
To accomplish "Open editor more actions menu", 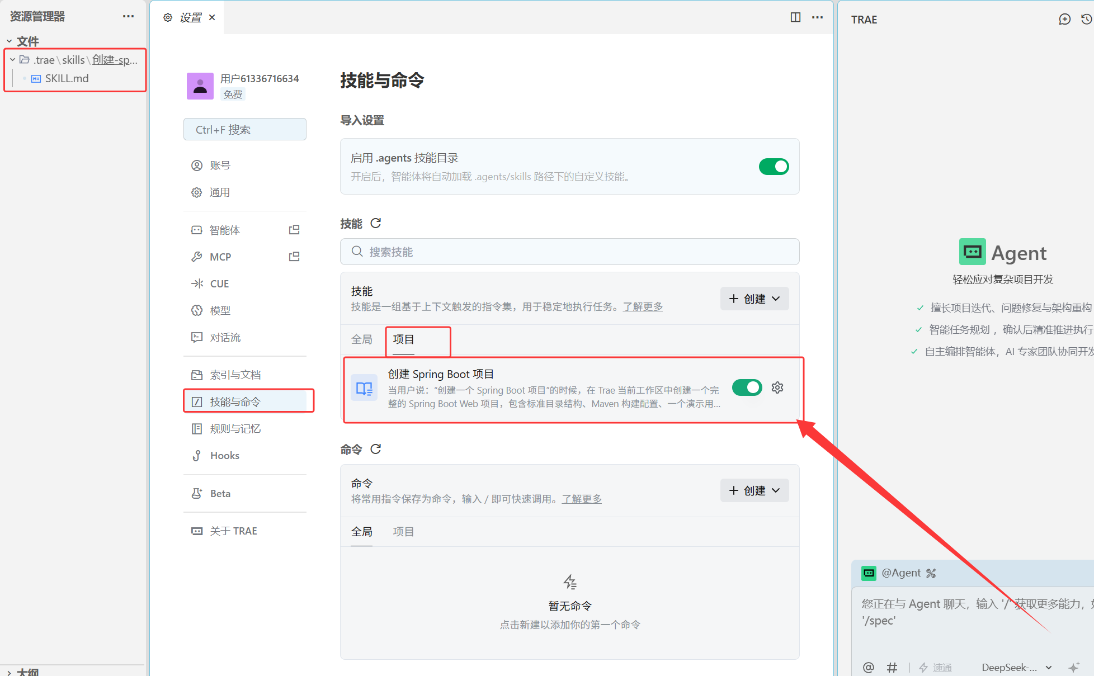I will point(817,17).
